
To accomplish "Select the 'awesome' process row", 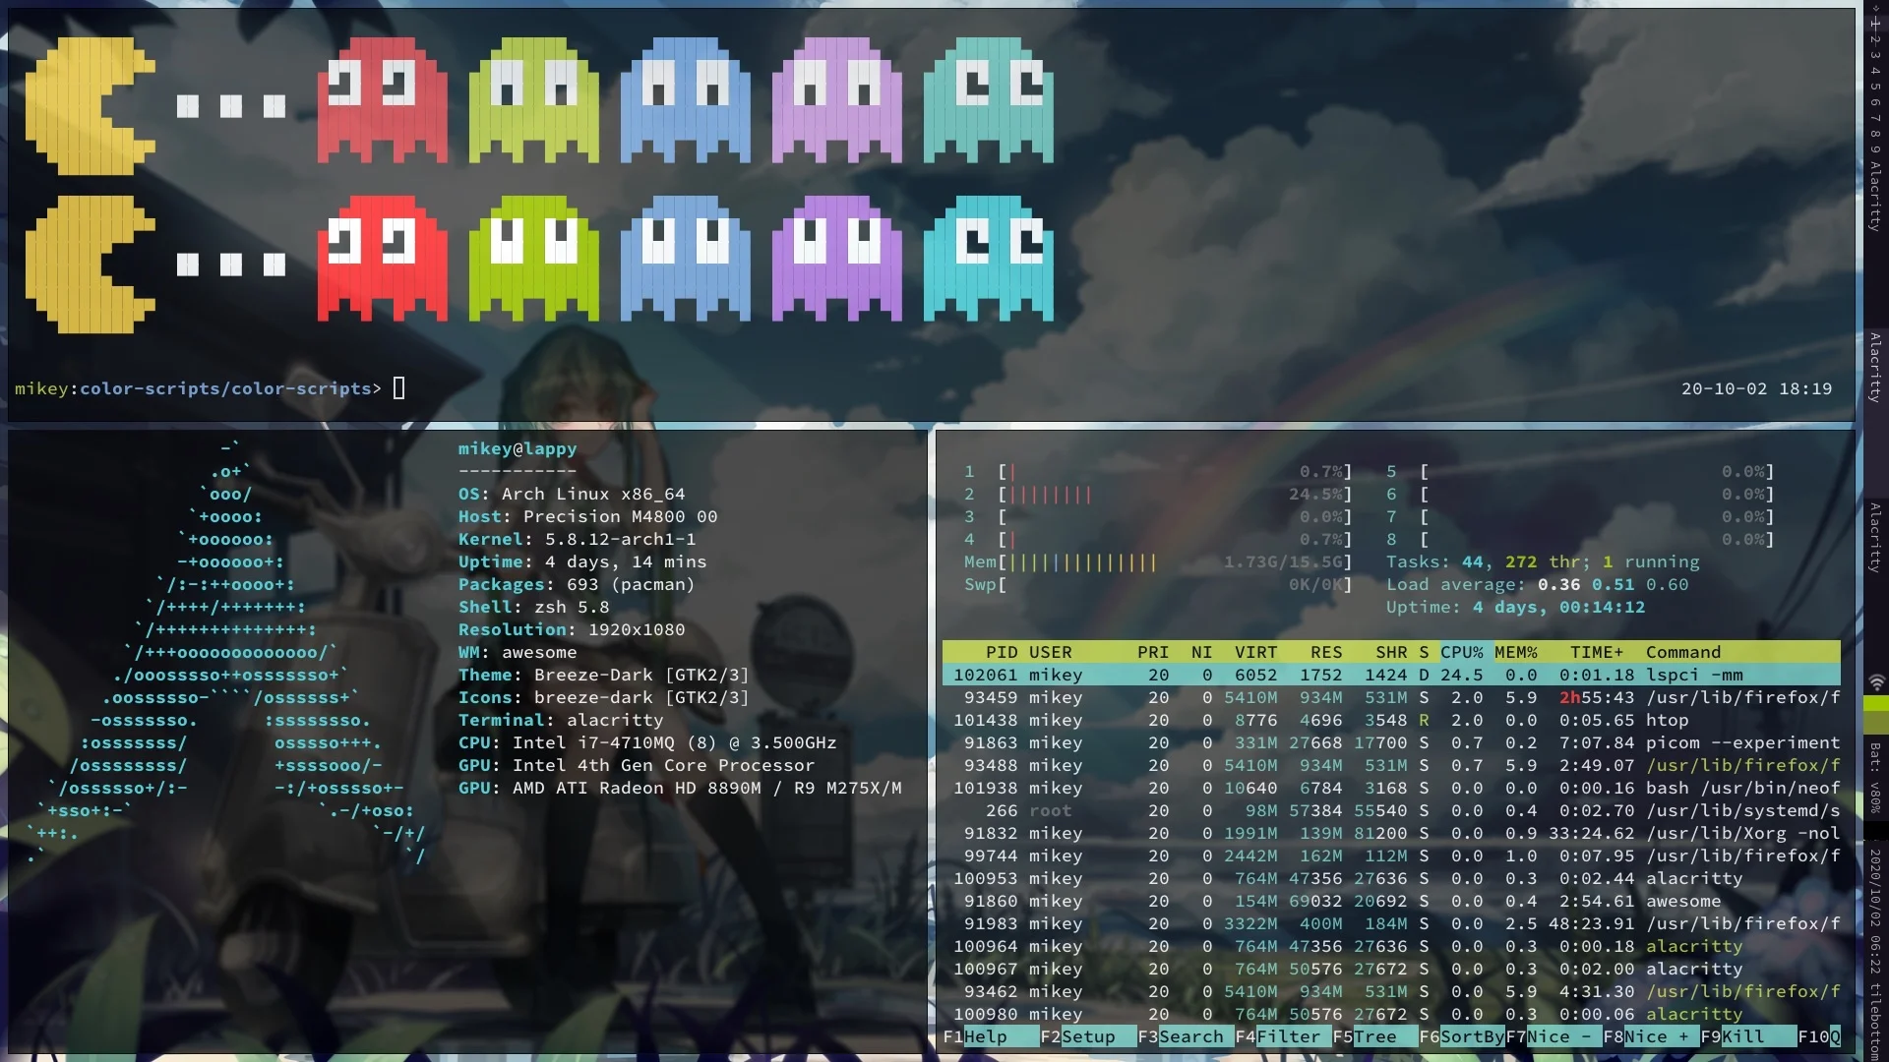I will (x=1391, y=901).
